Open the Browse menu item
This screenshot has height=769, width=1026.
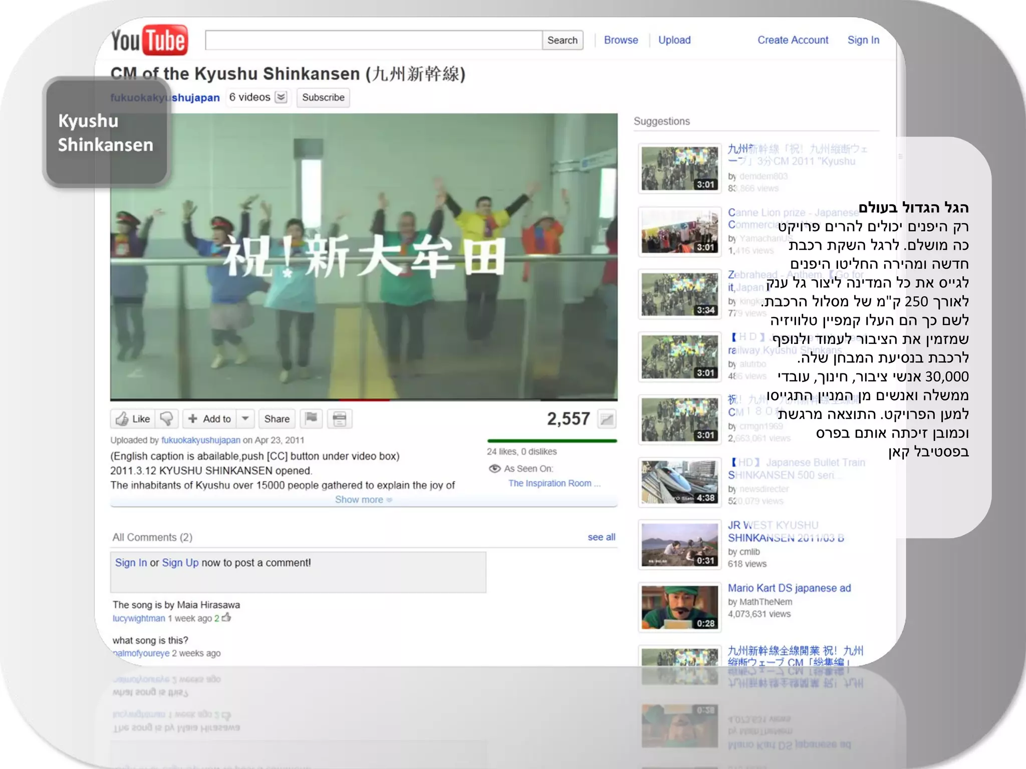click(x=621, y=40)
